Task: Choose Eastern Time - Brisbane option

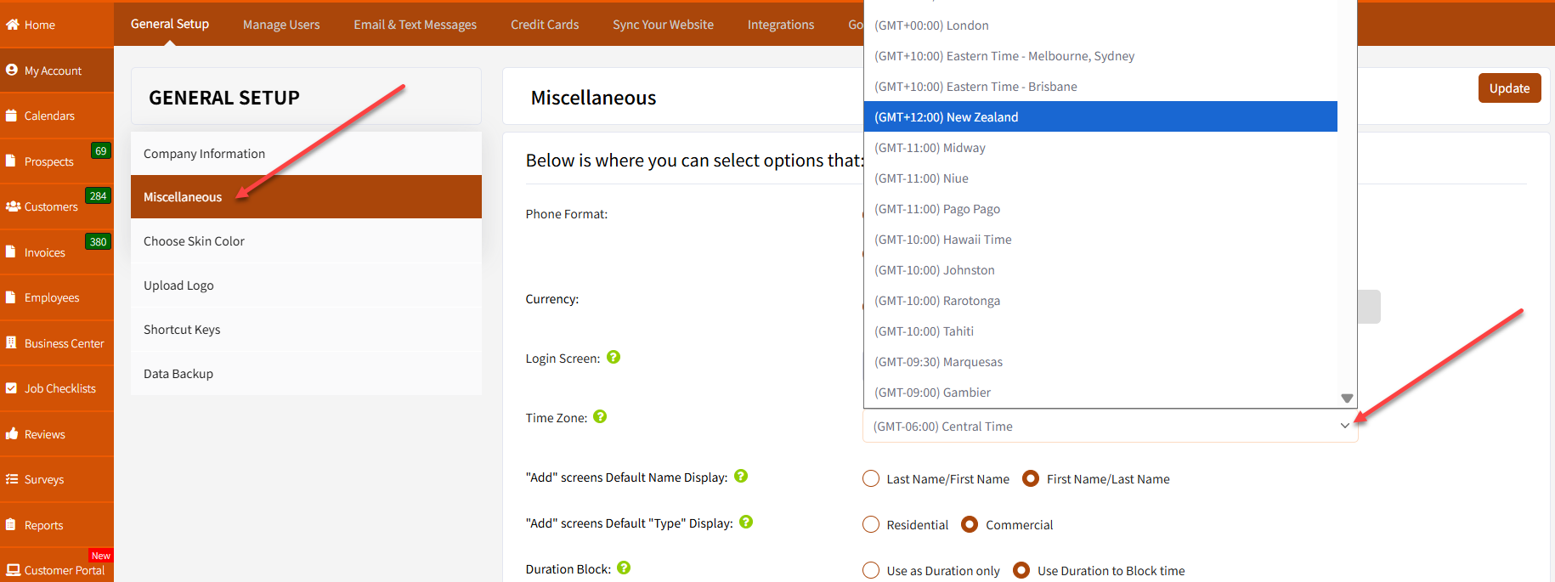Action: [1100, 87]
